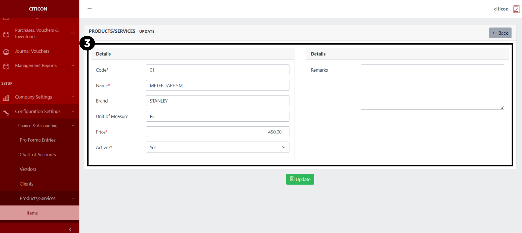Collapse the Finance & Accounting chevron
This screenshot has height=233, width=522.
pyautogui.click(x=73, y=126)
